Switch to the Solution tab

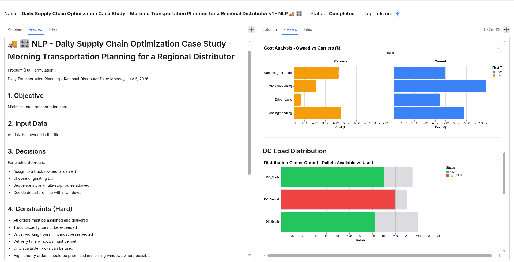270,29
